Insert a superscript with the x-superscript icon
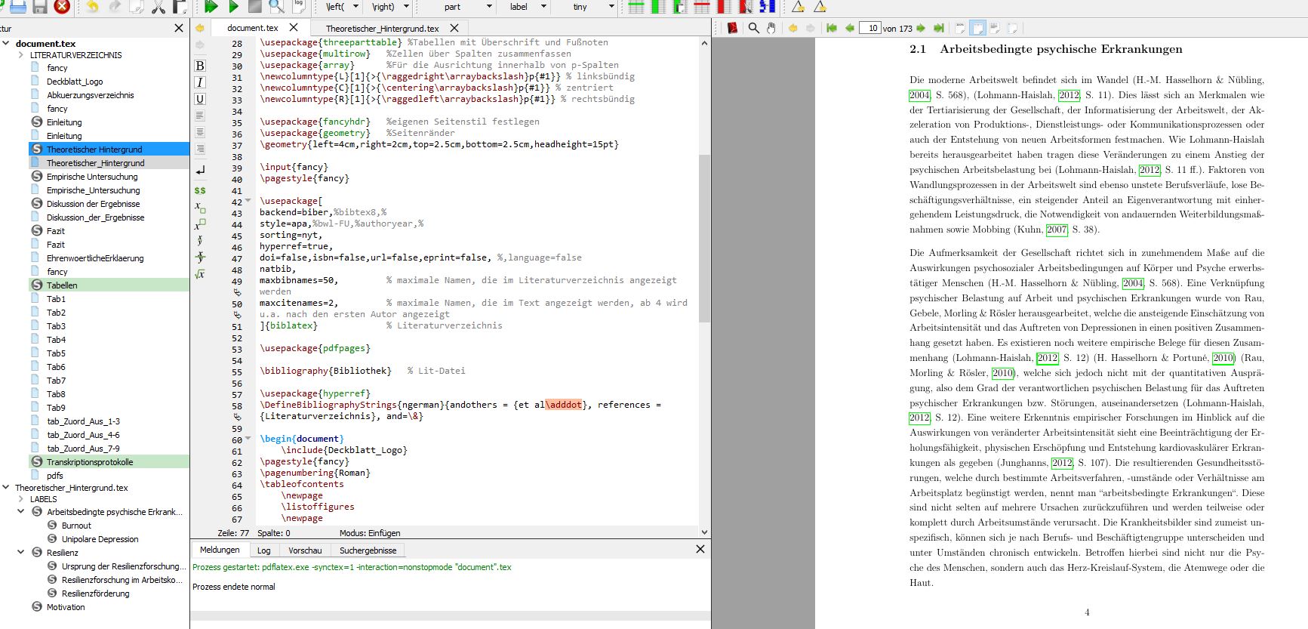This screenshot has width=1308, height=629. coord(200,224)
